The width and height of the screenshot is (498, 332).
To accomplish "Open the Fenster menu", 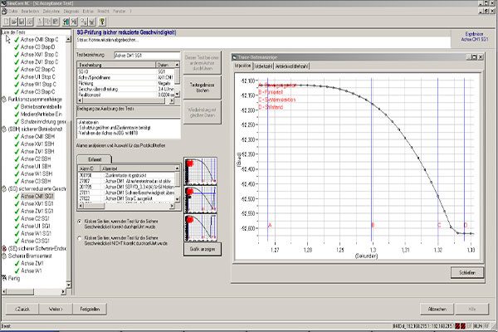I will click(119, 11).
